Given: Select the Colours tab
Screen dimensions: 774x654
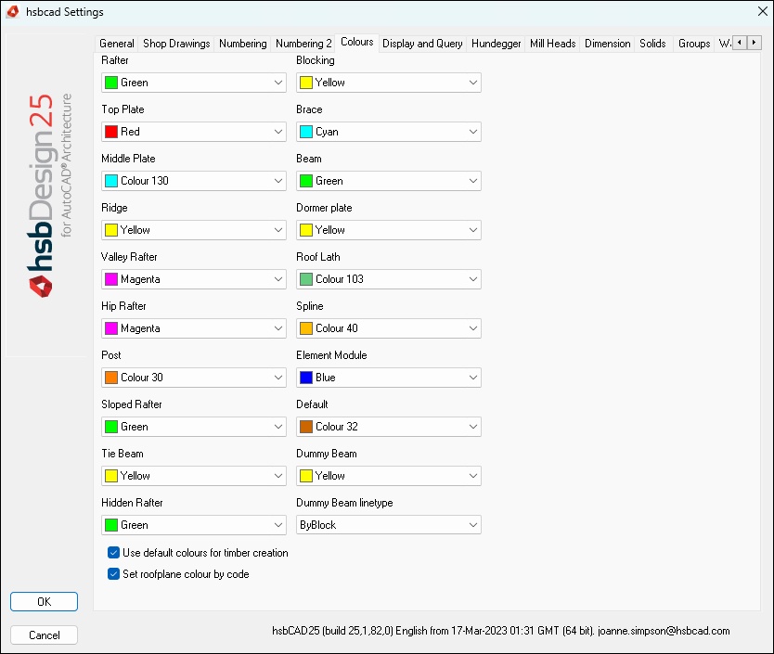Looking at the screenshot, I should (x=357, y=42).
